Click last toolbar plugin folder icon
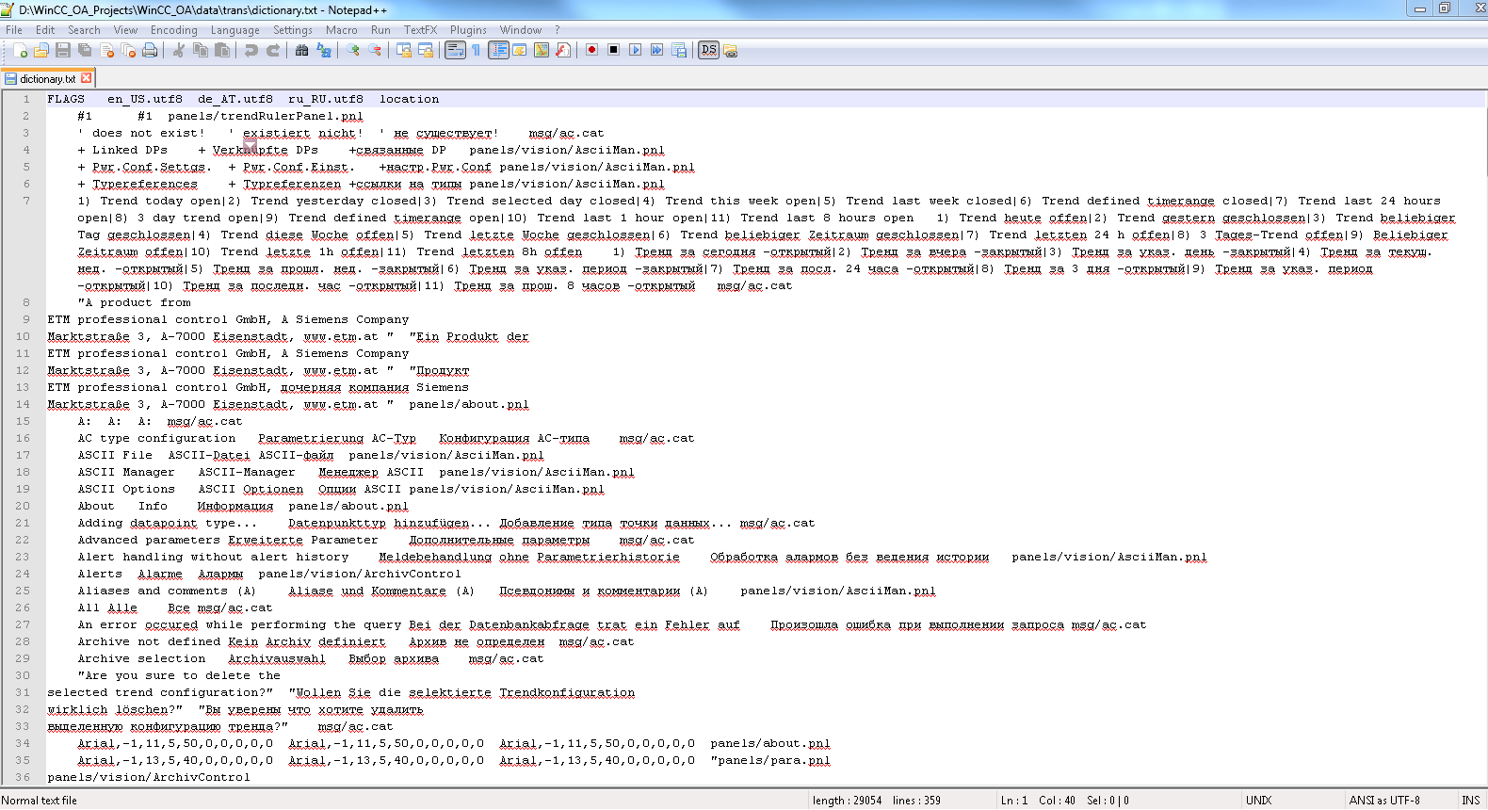The image size is (1488, 810). pos(730,50)
